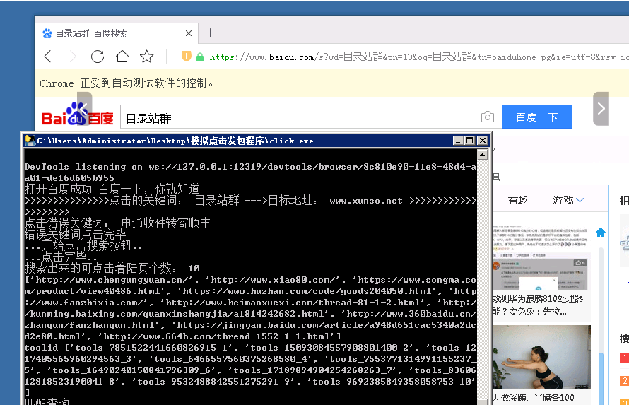Click the yellow security shield icon
This screenshot has height=405, width=629.
(186, 56)
